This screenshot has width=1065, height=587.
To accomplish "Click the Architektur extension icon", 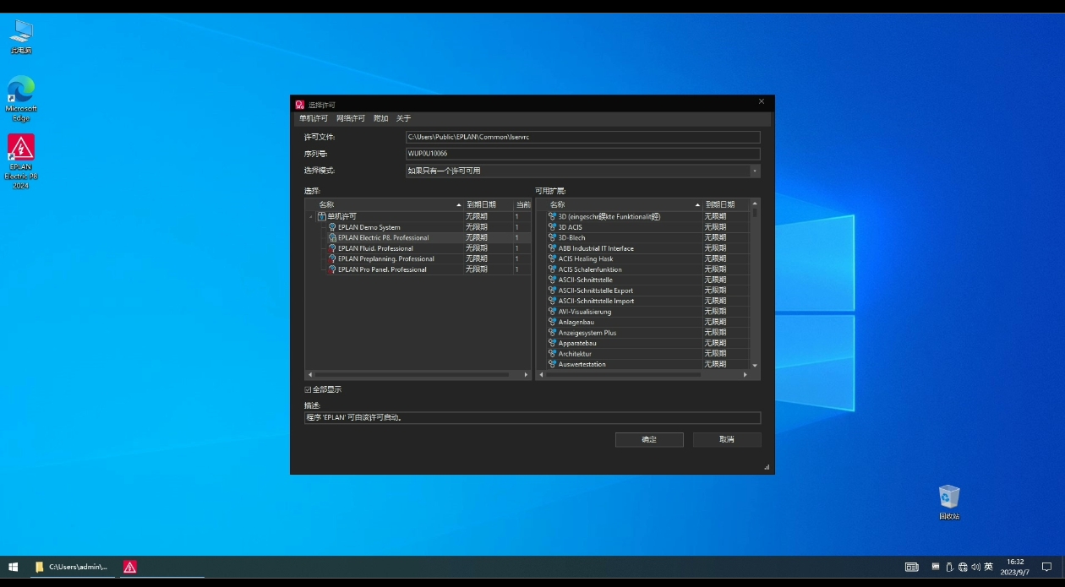I will coord(552,354).
